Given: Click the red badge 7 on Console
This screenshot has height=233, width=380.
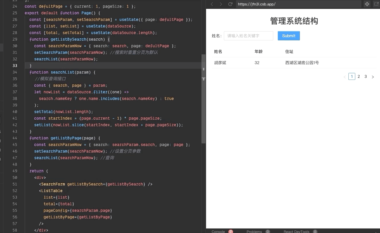Looking at the screenshot, I should point(231,231).
